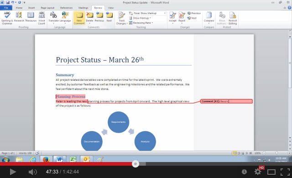Toggle YouTube fullscreen mode

(x=285, y=172)
